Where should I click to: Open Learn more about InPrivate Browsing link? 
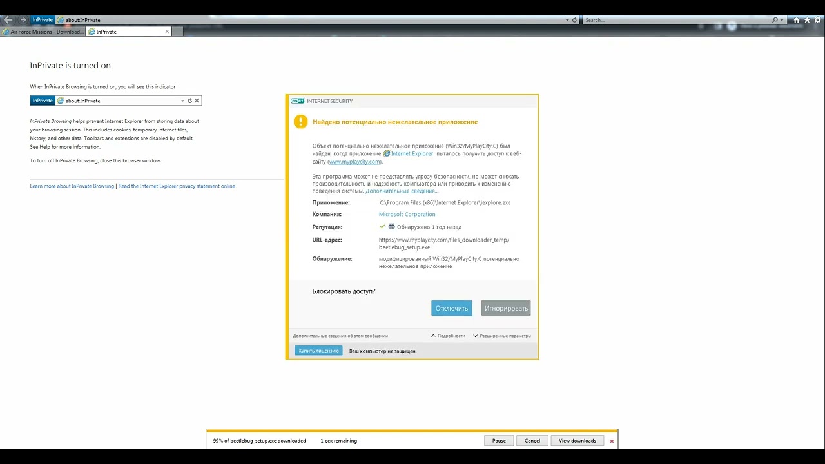coord(72,186)
